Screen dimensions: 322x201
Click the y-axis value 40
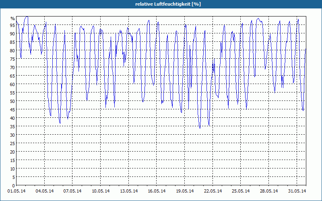pos(12,118)
